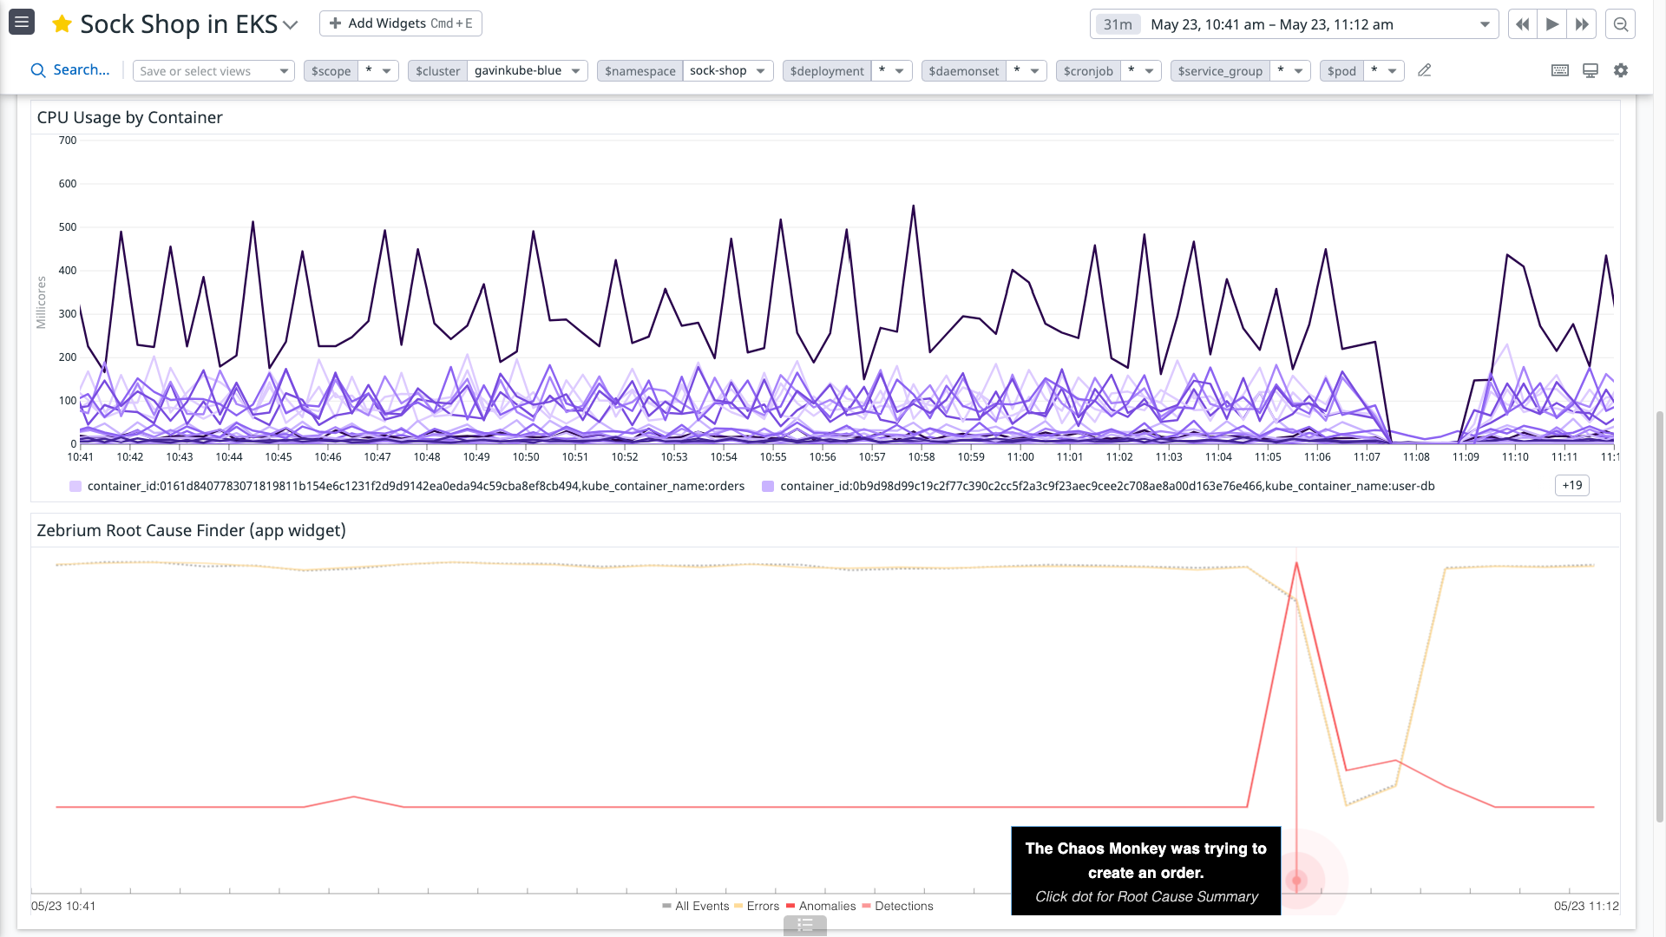Image resolution: width=1666 pixels, height=937 pixels.
Task: Click the Add Widgets button
Action: pos(400,23)
